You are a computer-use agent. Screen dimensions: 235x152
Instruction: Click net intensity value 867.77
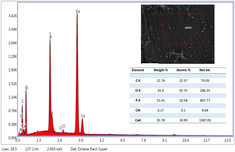205,100
